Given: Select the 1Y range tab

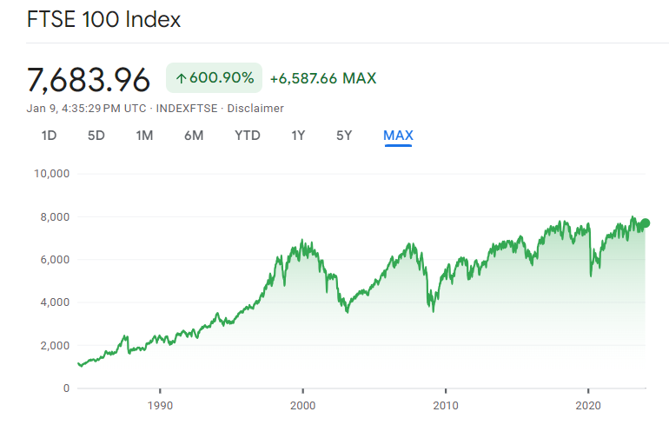Looking at the screenshot, I should pyautogui.click(x=298, y=136).
